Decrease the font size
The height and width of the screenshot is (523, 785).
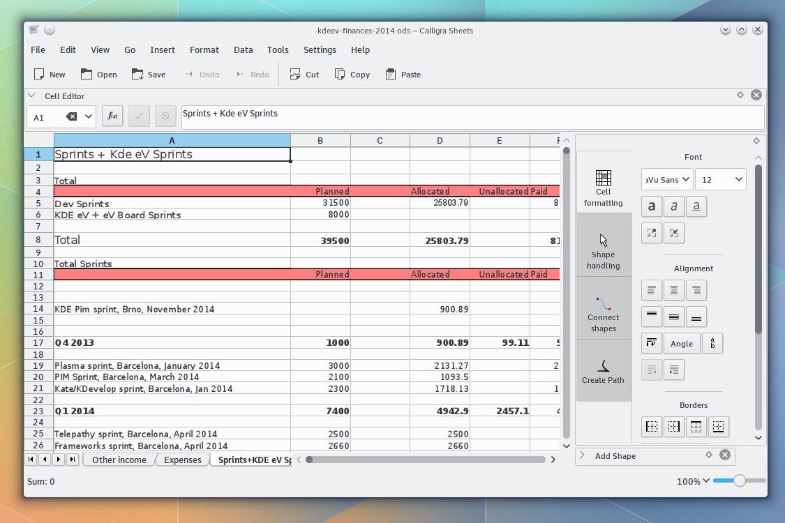coord(674,233)
